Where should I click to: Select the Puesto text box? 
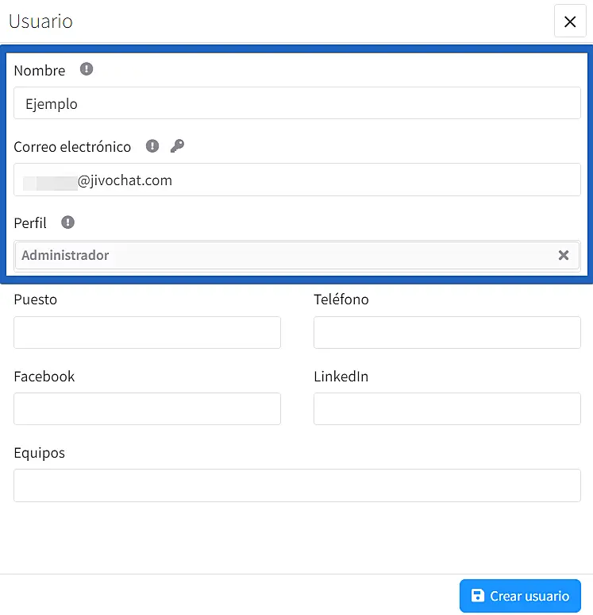pos(147,332)
